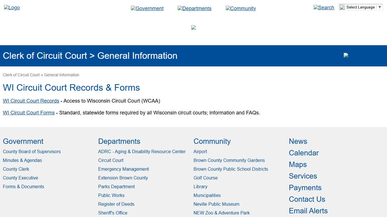Click the Community navigation image
The height and width of the screenshot is (217, 387).
pyautogui.click(x=241, y=8)
